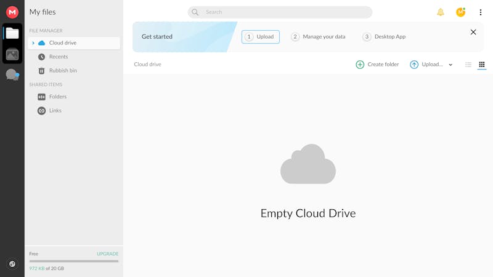This screenshot has width=493, height=277.
Task: Click the blue Cloud drive cloud icon
Action: [41, 43]
